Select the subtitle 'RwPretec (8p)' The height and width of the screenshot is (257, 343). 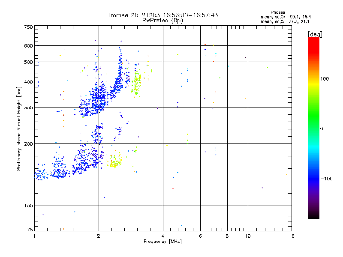162,21
